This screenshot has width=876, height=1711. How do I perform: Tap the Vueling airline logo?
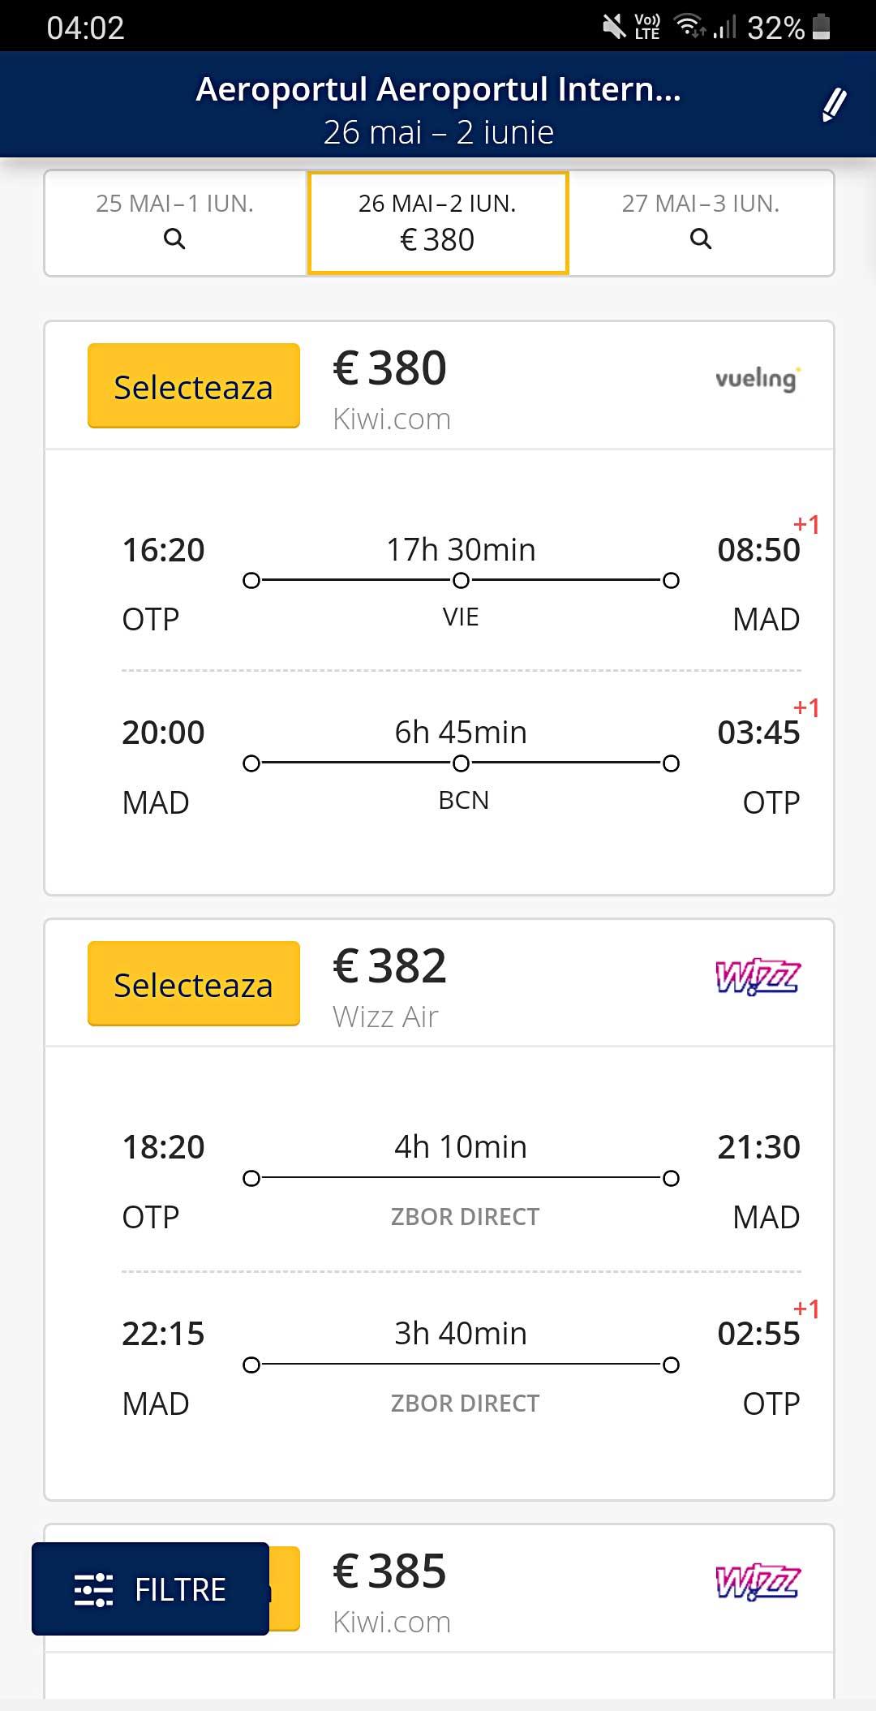[x=757, y=379]
